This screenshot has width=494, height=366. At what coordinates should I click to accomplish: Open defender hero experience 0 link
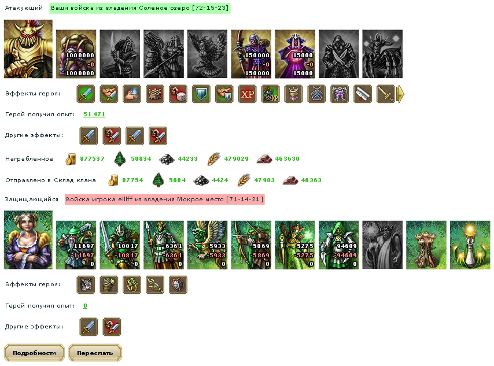85,305
